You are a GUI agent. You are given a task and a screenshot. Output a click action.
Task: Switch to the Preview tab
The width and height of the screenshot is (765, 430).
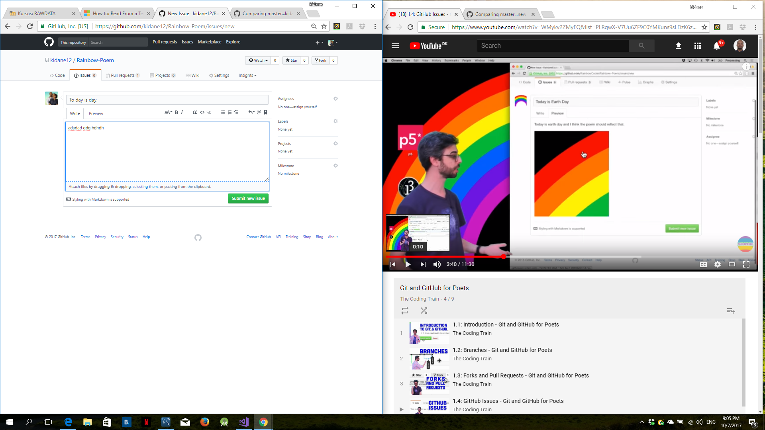tap(96, 113)
